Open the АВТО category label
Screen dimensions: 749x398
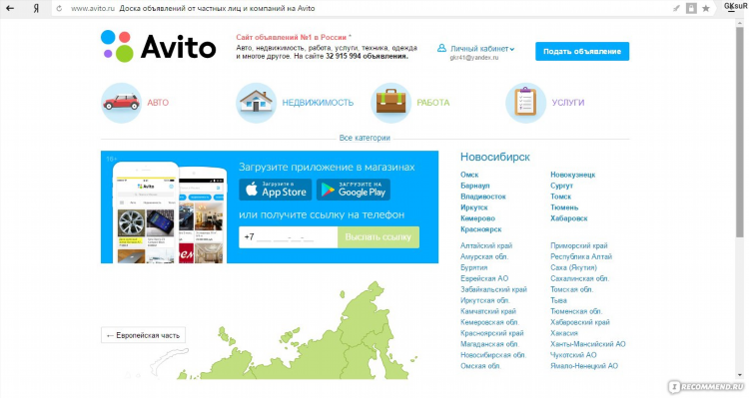(x=158, y=103)
